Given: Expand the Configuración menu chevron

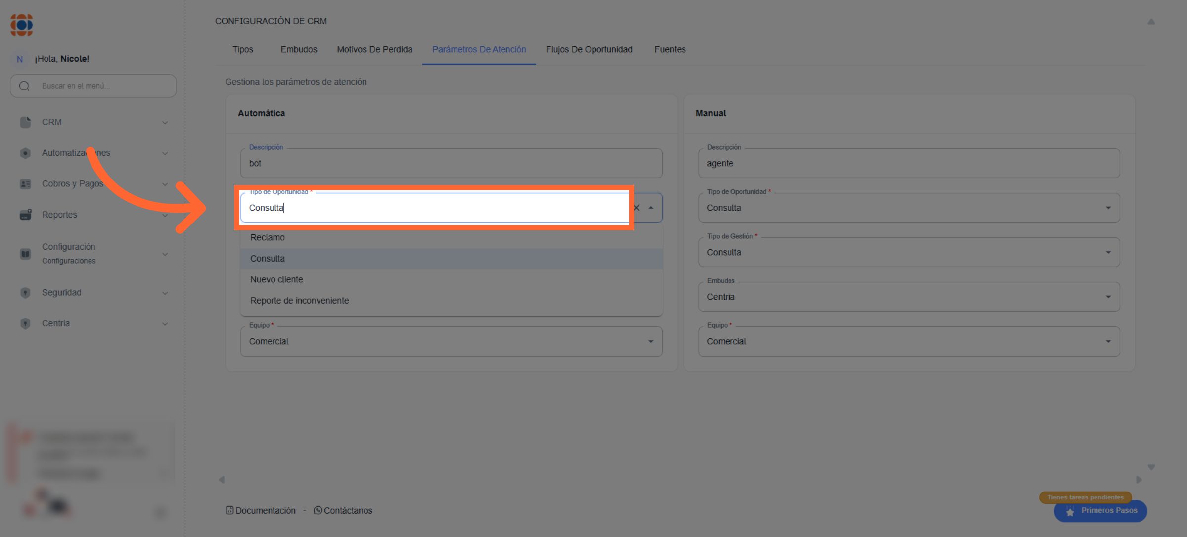Looking at the screenshot, I should [165, 254].
